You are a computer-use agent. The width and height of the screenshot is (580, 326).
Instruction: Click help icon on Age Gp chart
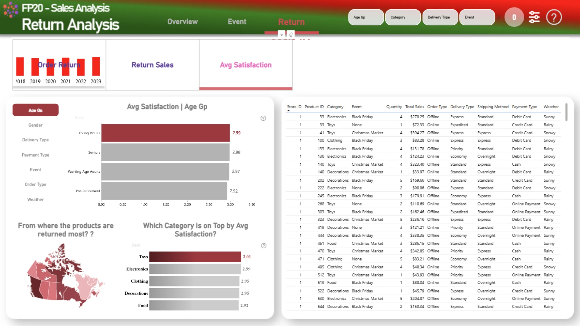263,118
